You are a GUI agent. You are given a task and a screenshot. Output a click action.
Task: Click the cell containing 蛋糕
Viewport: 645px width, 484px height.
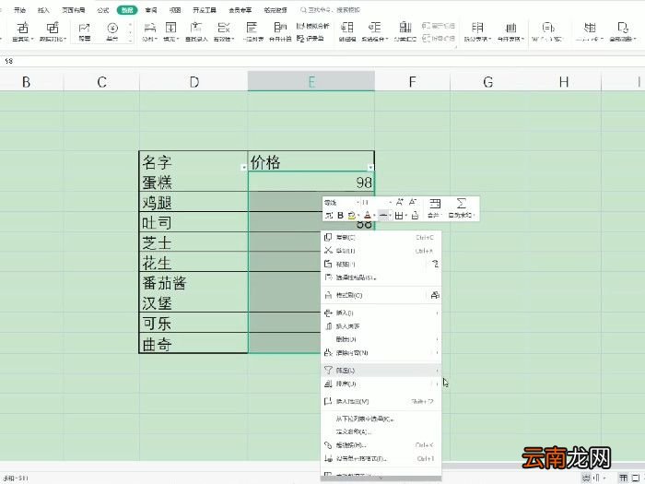(x=193, y=182)
